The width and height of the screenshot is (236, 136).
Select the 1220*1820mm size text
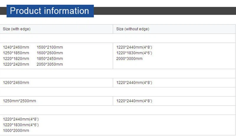[x=16, y=58]
